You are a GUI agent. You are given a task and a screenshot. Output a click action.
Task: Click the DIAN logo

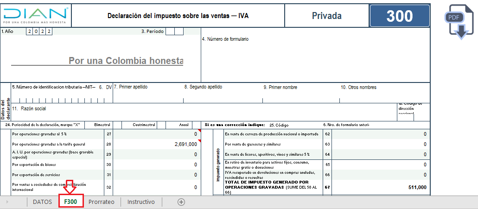point(36,15)
